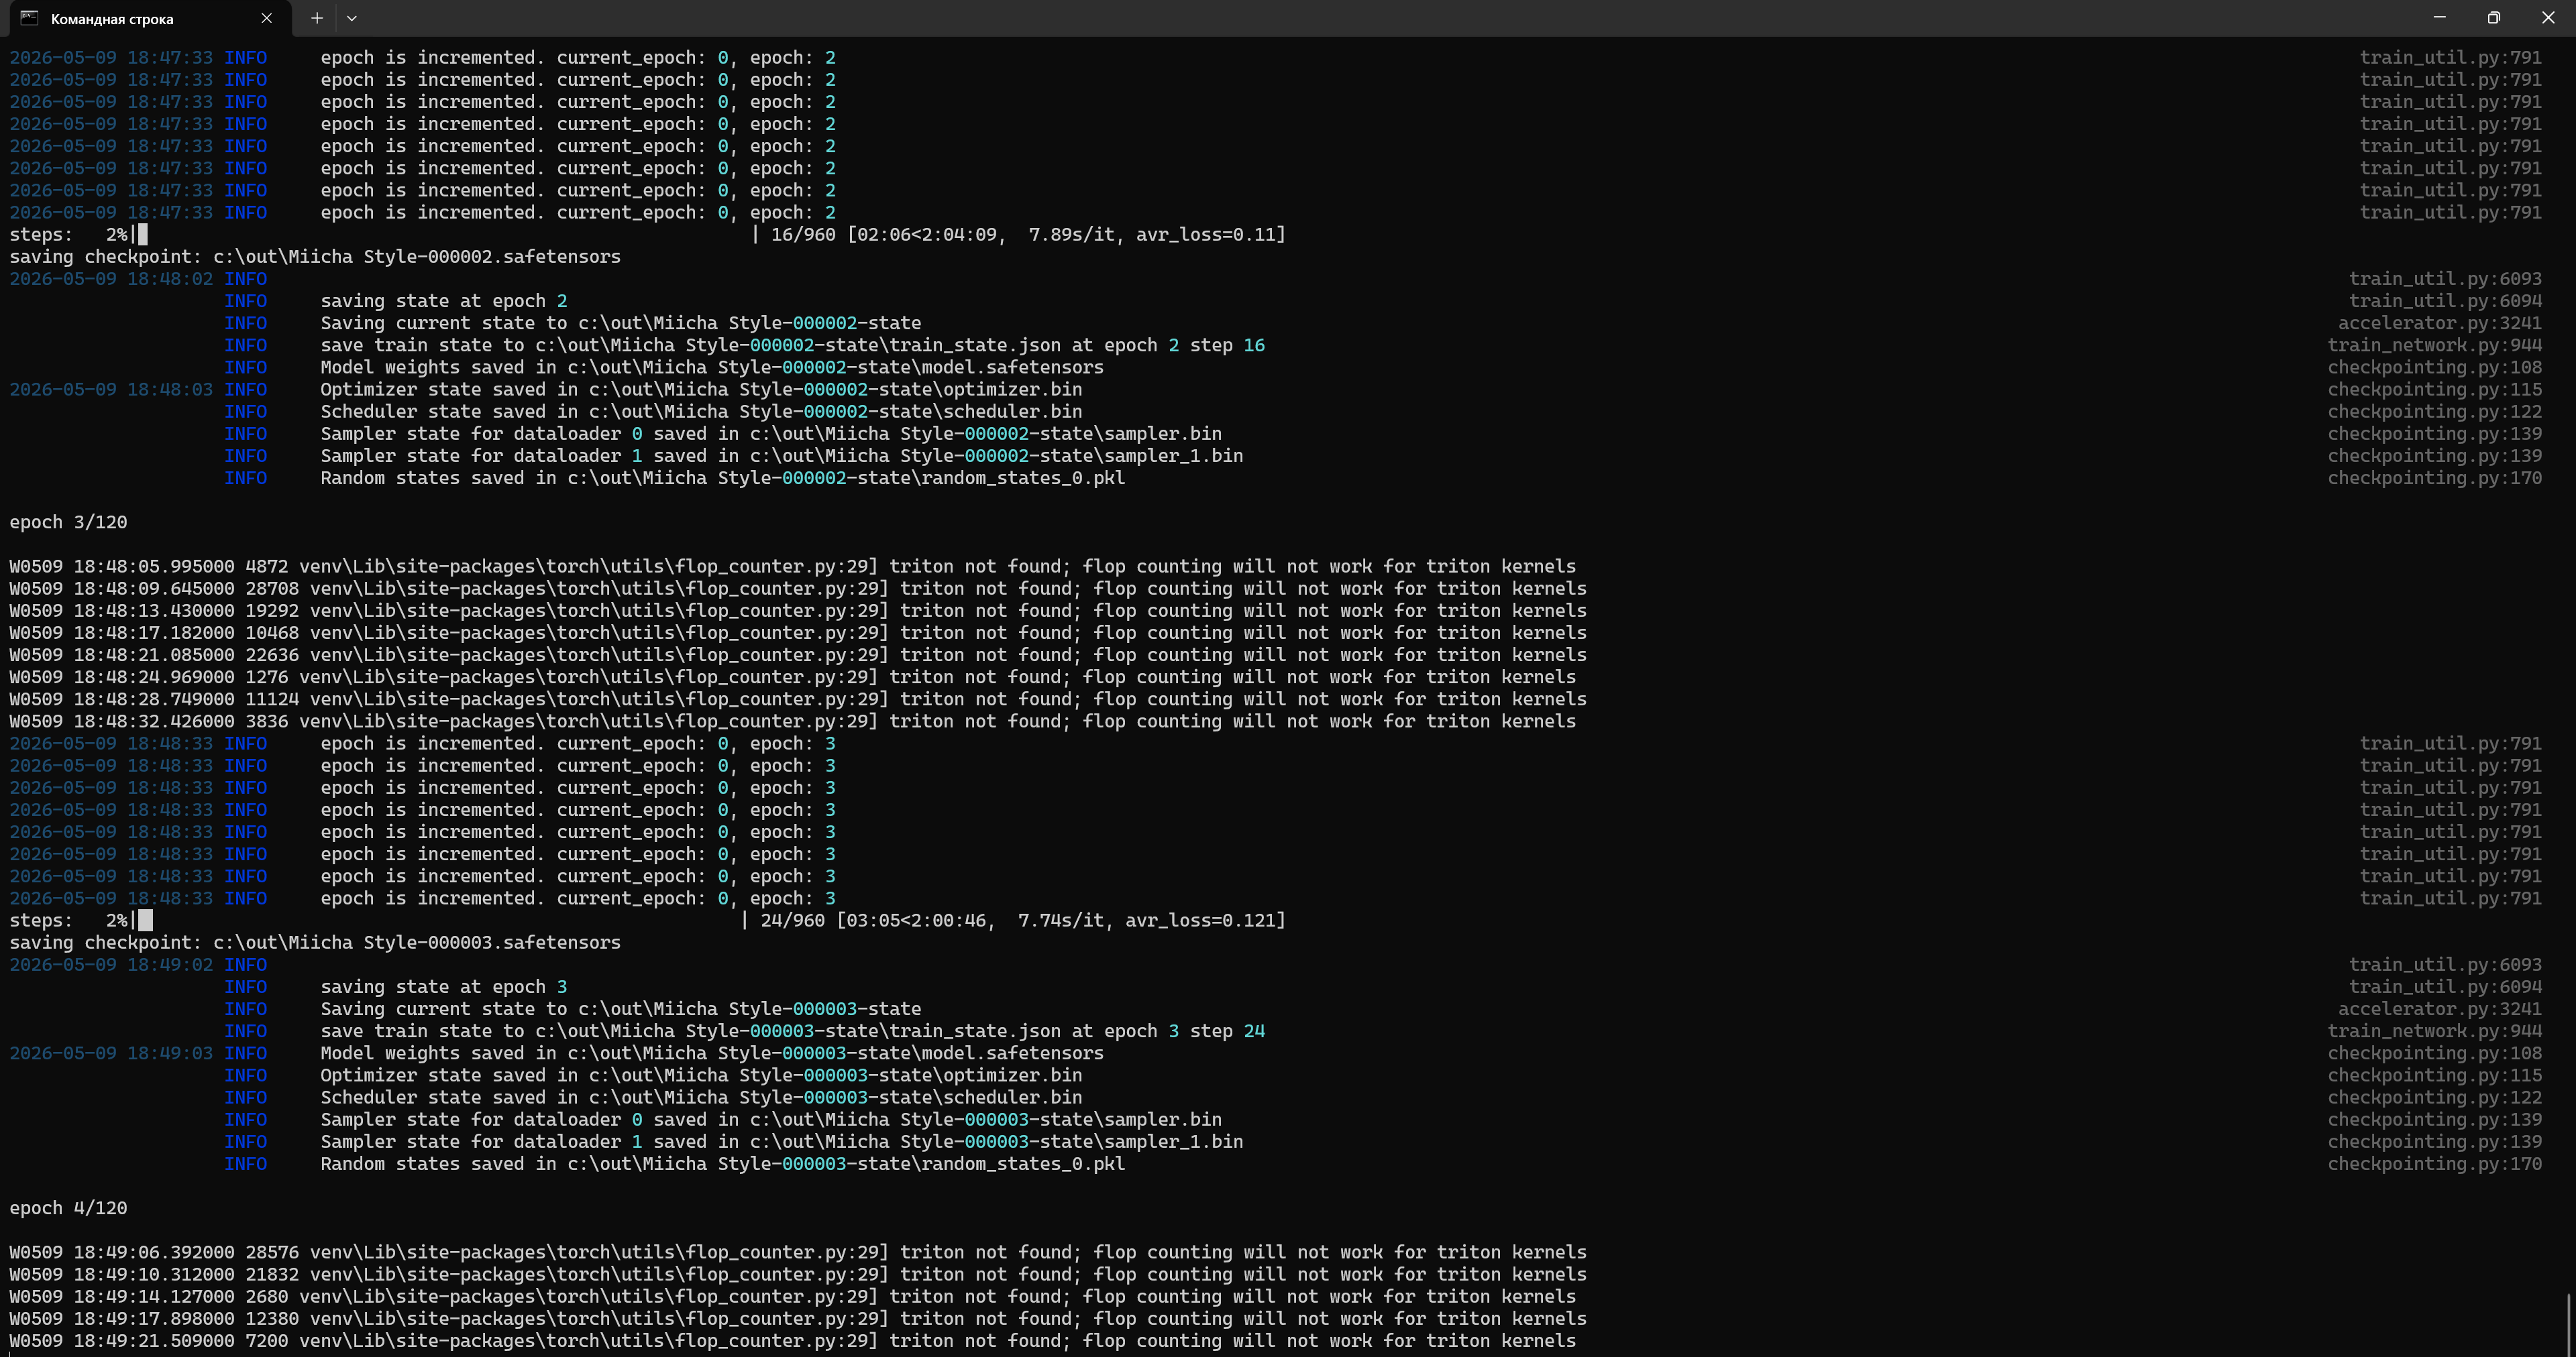This screenshot has height=1357, width=2576.
Task: Open a new terminal tab
Action: pyautogui.click(x=317, y=18)
